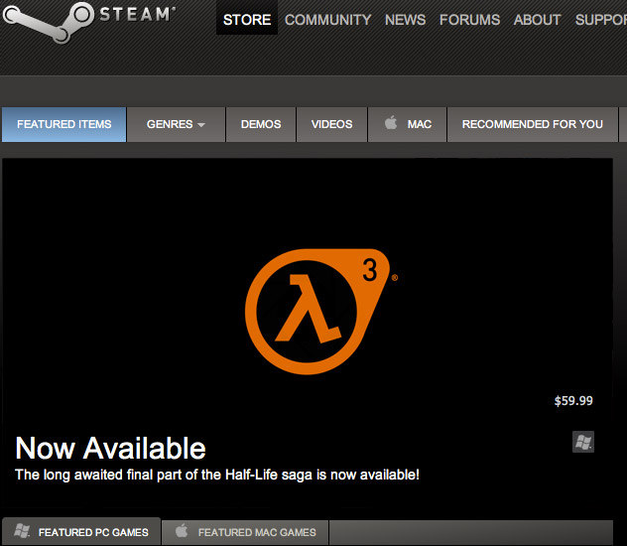Open the VIDEOS tab
The image size is (627, 546).
click(331, 124)
